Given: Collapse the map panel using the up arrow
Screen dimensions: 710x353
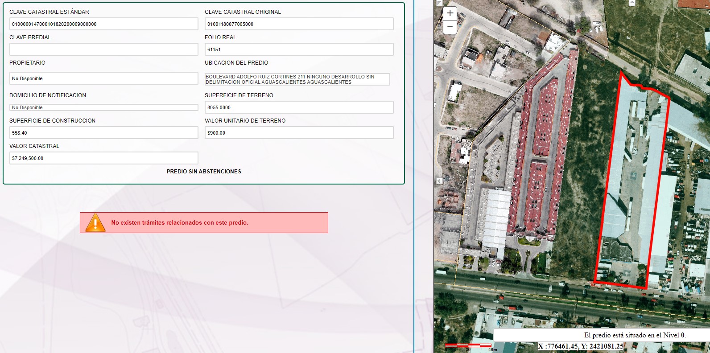Looking at the screenshot, I should coord(632,3).
